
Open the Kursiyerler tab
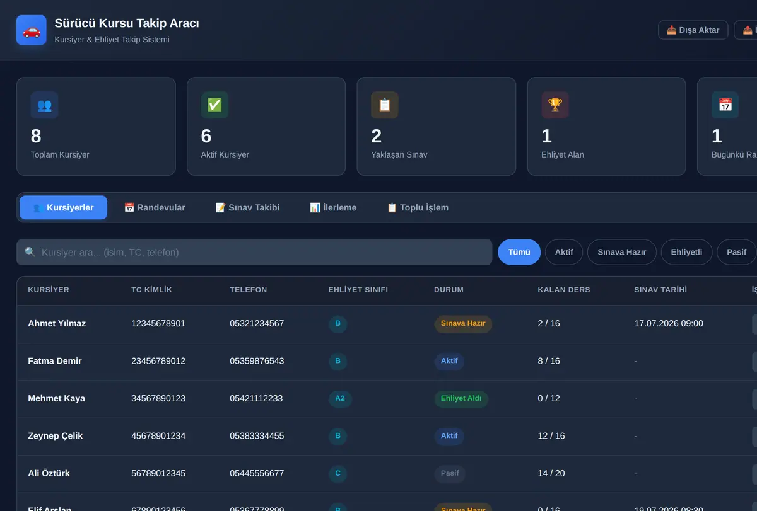(63, 207)
